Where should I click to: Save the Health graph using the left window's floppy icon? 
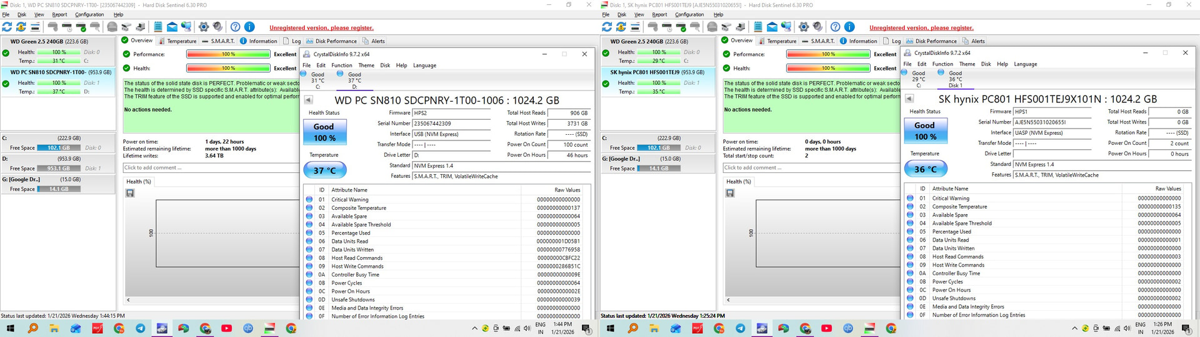coord(130,193)
